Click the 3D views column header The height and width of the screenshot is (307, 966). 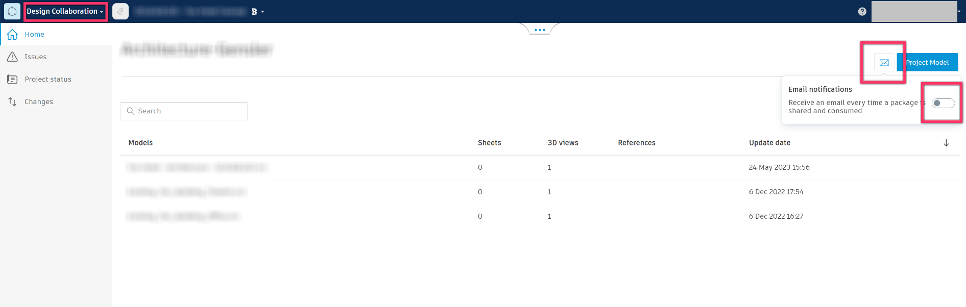[563, 143]
